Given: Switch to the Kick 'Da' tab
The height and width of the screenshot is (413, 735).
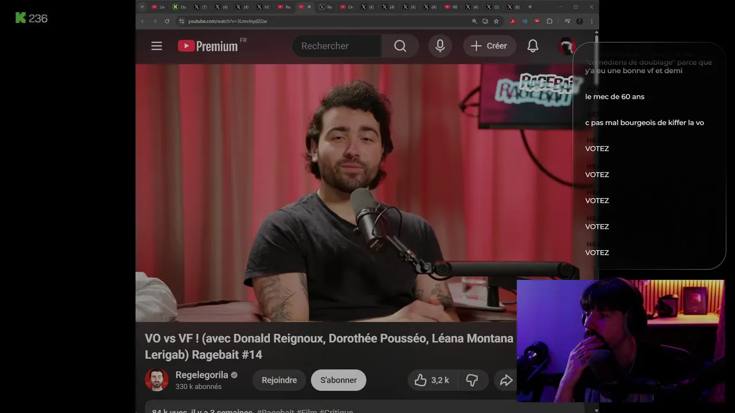Looking at the screenshot, I should point(180,7).
